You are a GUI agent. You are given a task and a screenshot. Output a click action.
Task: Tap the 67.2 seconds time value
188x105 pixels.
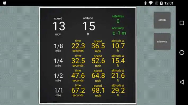tap(78, 90)
